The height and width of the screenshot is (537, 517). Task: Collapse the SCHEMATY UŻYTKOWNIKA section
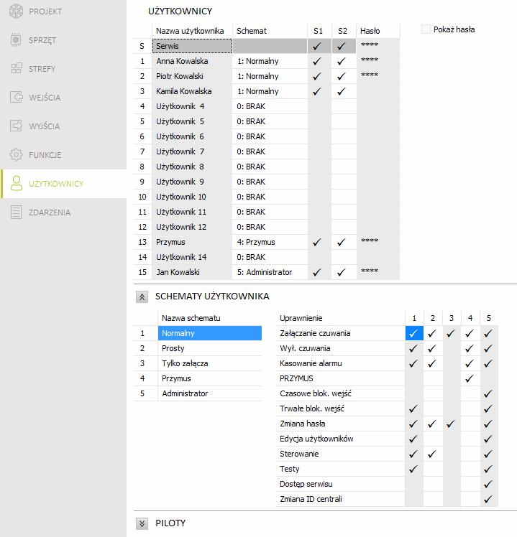(x=142, y=296)
